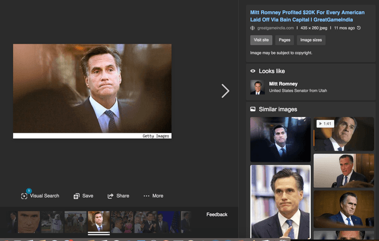Select the filmstrip thumbnail of group standing outdoors
Image resolution: width=379 pixels, height=241 pixels.
point(75,222)
